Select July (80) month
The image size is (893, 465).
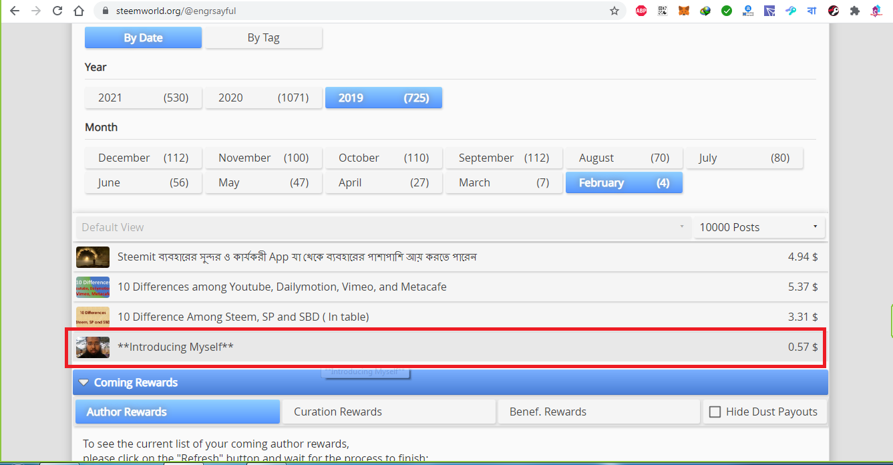(744, 158)
